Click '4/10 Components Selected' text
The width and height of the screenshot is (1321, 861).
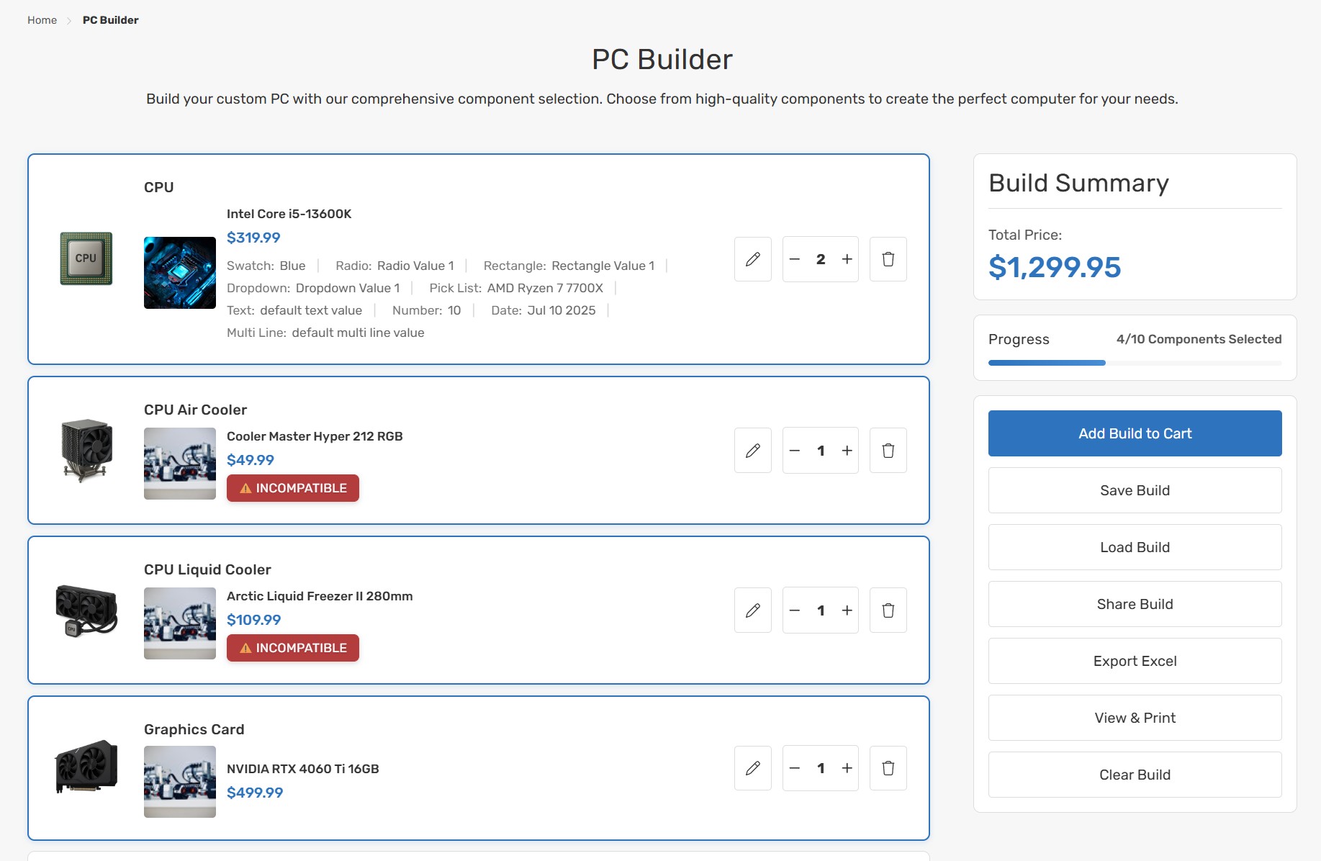point(1199,339)
